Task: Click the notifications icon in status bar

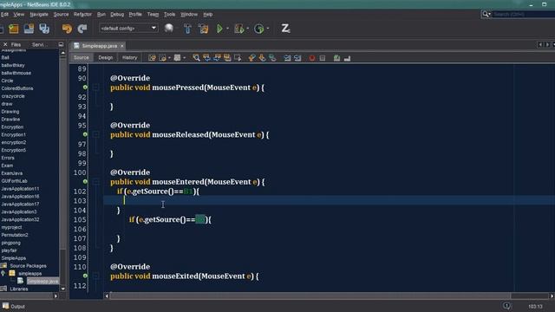Action: pyautogui.click(x=506, y=306)
